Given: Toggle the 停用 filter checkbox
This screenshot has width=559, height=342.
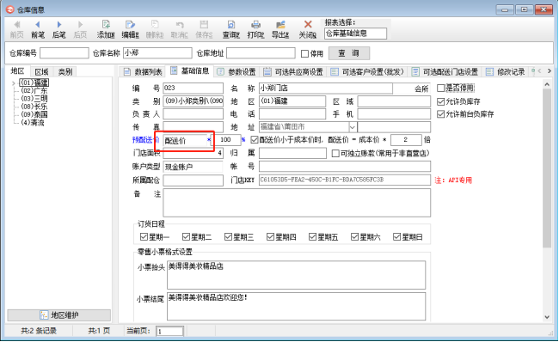Looking at the screenshot, I should click(304, 54).
